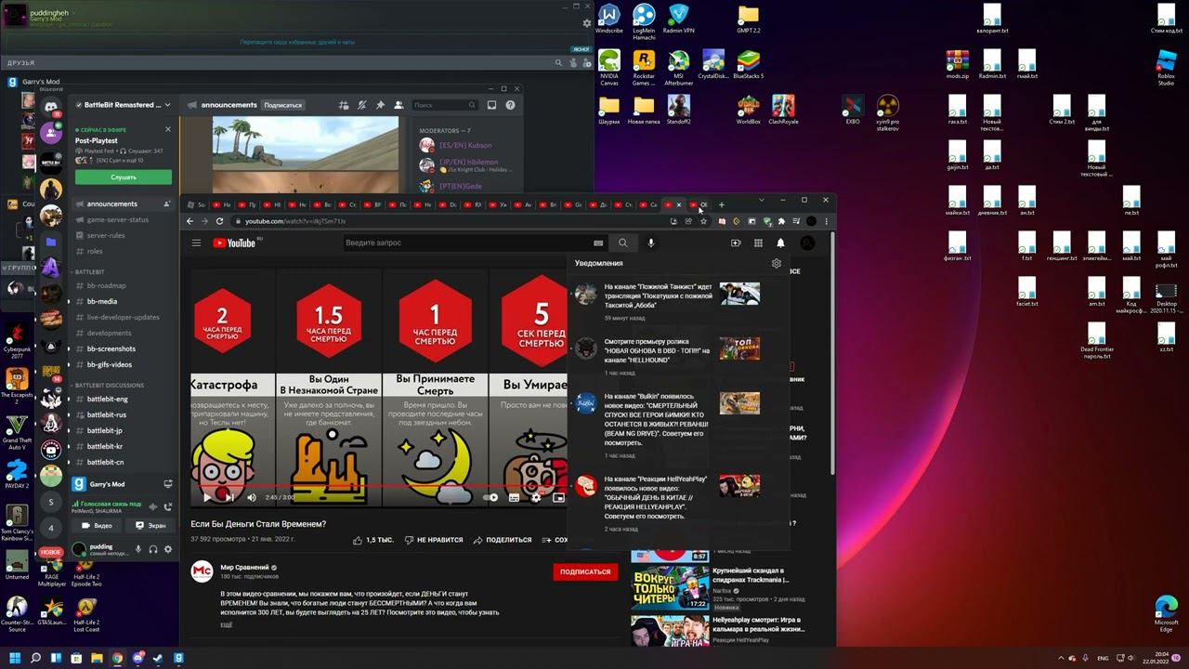Open Discord help question mark
The image size is (1189, 669).
tap(510, 105)
